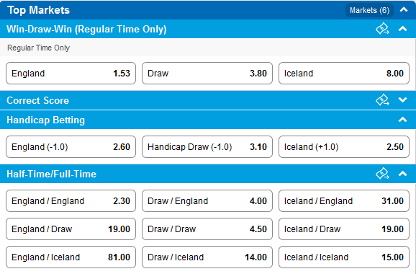Select England to win at 1.53
The height and width of the screenshot is (274, 416).
pyautogui.click(x=71, y=74)
